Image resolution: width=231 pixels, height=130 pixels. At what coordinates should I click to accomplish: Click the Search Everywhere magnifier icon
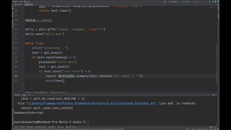213,1
